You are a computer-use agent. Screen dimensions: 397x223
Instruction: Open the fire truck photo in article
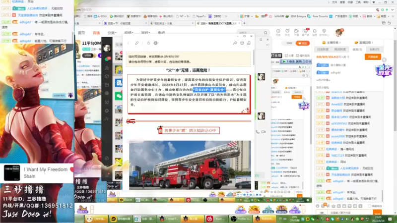click(190, 165)
